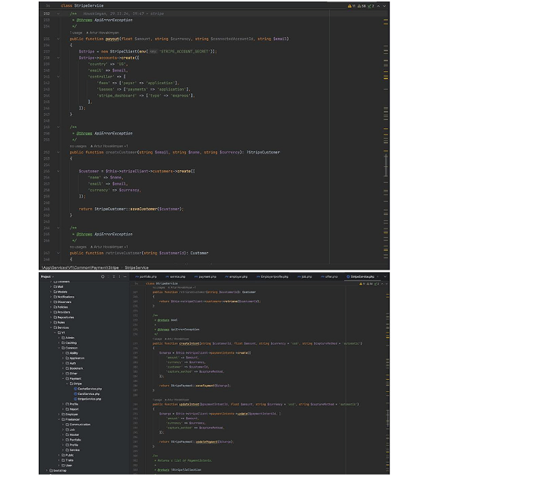
Task: Click the Communication folder icon
Action: [68, 425]
